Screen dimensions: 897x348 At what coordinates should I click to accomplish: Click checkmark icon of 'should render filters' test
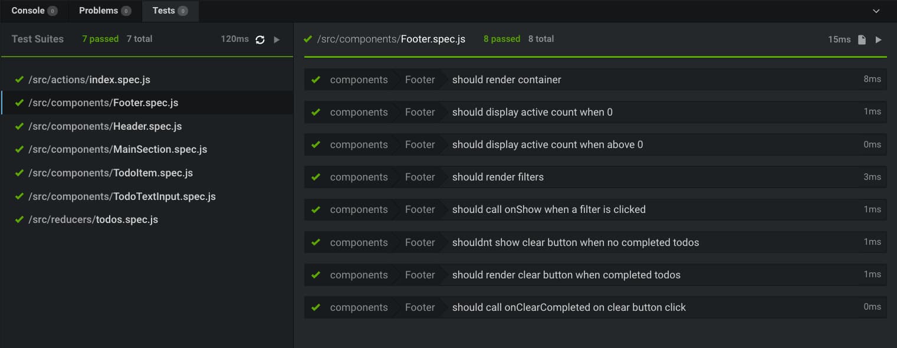pos(316,177)
